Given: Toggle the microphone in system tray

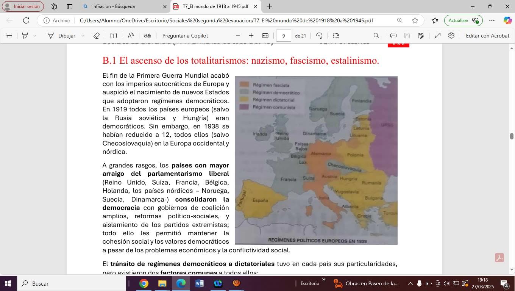Looking at the screenshot, I should pos(419,283).
